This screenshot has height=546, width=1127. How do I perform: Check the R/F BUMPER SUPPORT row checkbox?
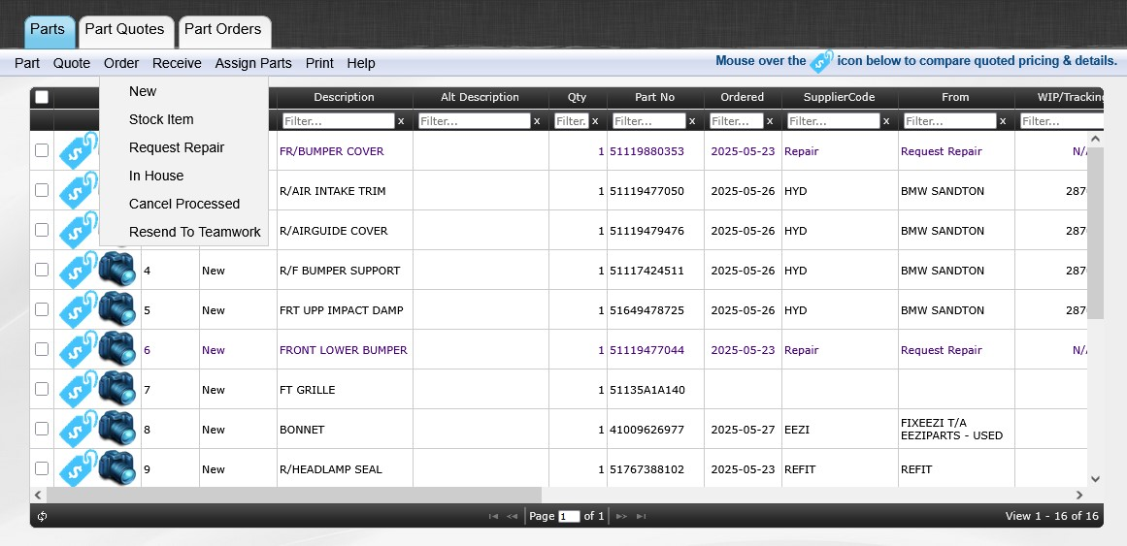tap(42, 270)
